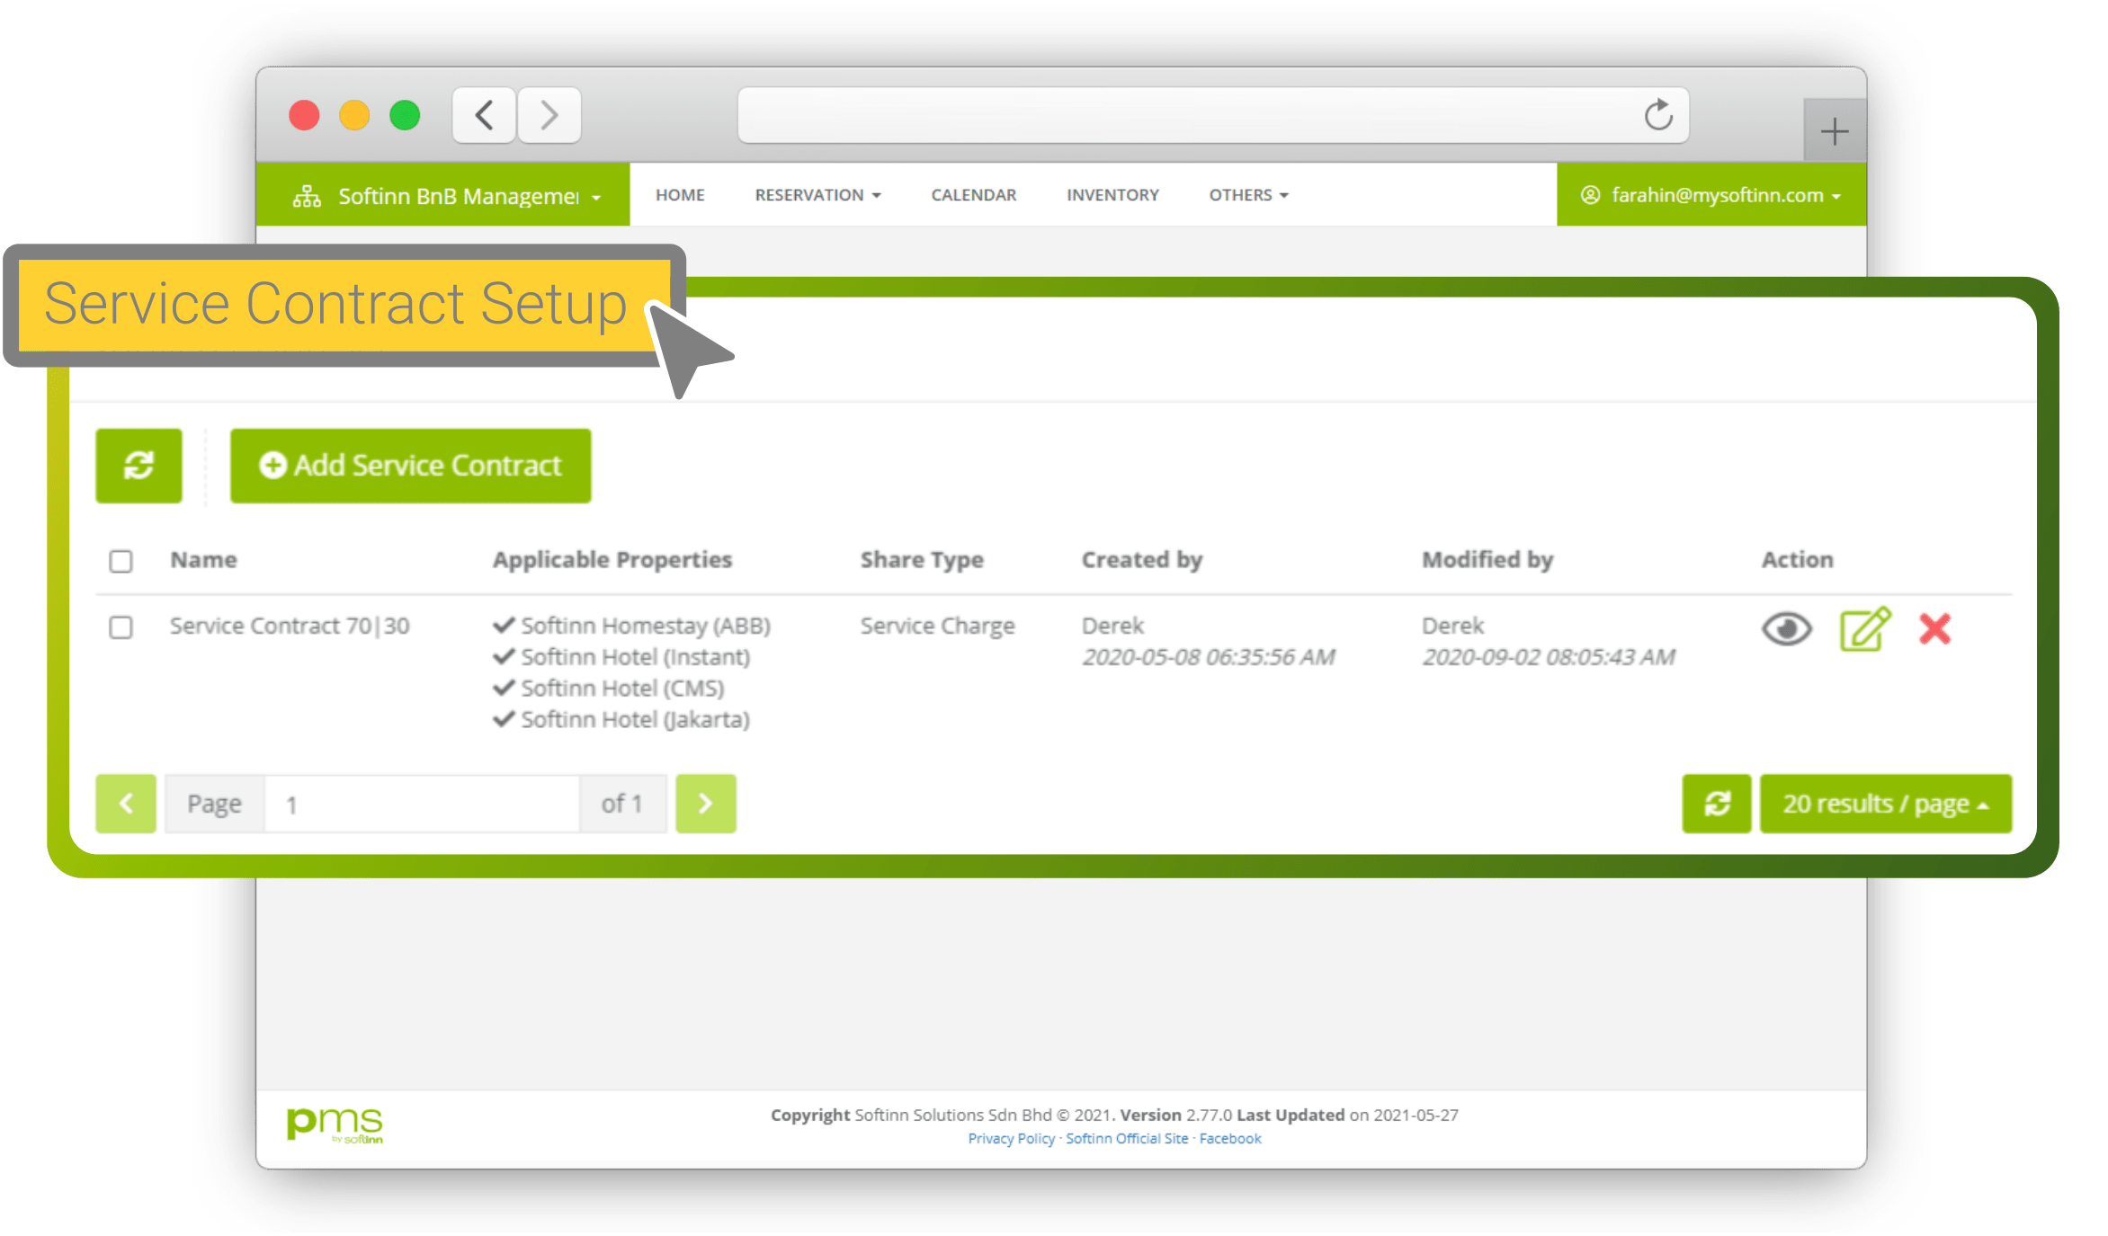The image size is (2108, 1236).
Task: Click the yellow minimize window dot
Action: pyautogui.click(x=354, y=115)
